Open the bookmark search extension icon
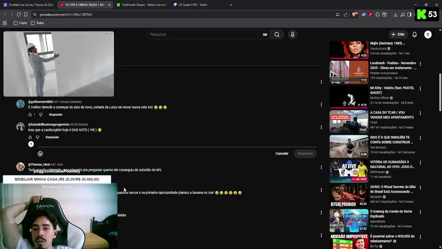The height and width of the screenshot is (249, 442). tap(384, 15)
